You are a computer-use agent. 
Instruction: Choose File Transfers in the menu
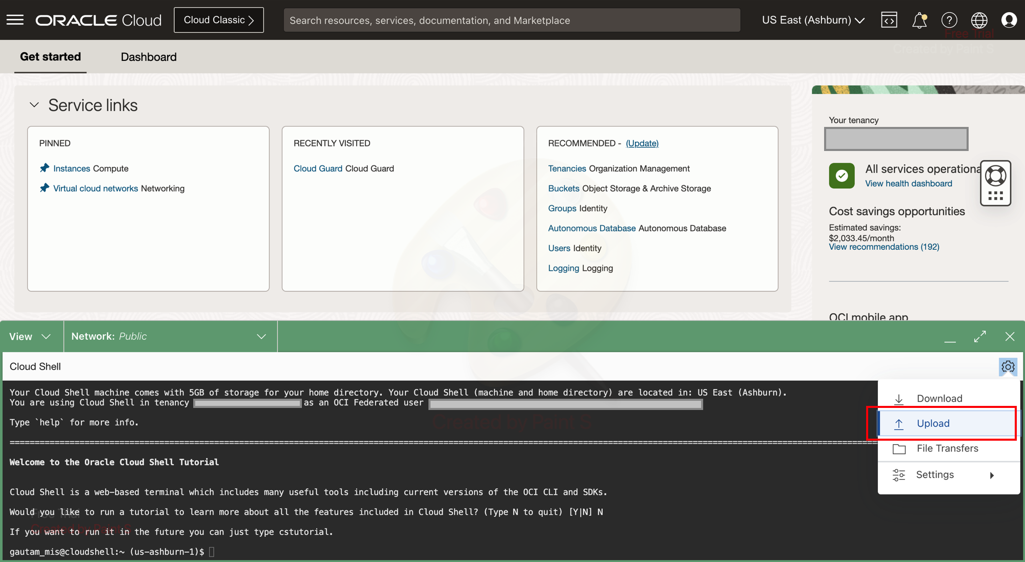947,448
